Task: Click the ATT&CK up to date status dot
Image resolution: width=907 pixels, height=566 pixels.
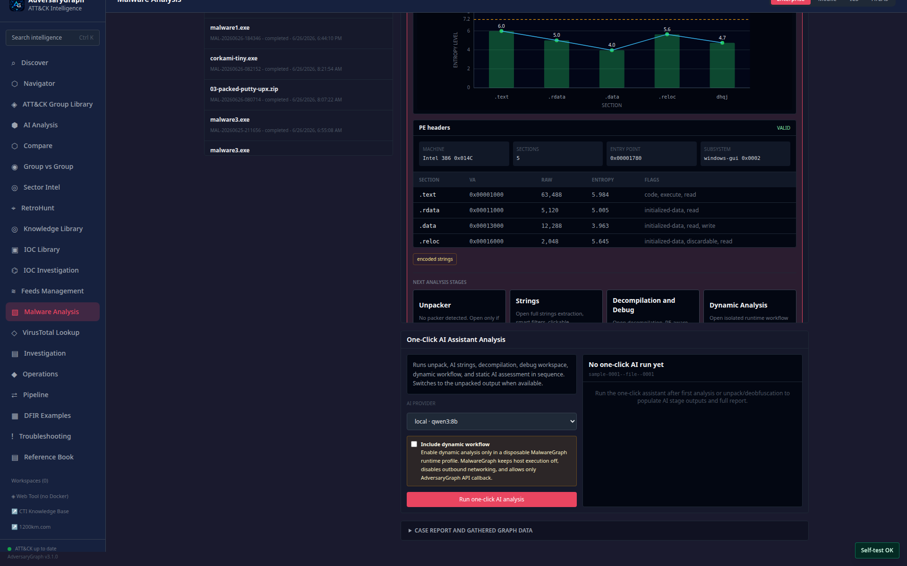Action: click(x=9, y=549)
